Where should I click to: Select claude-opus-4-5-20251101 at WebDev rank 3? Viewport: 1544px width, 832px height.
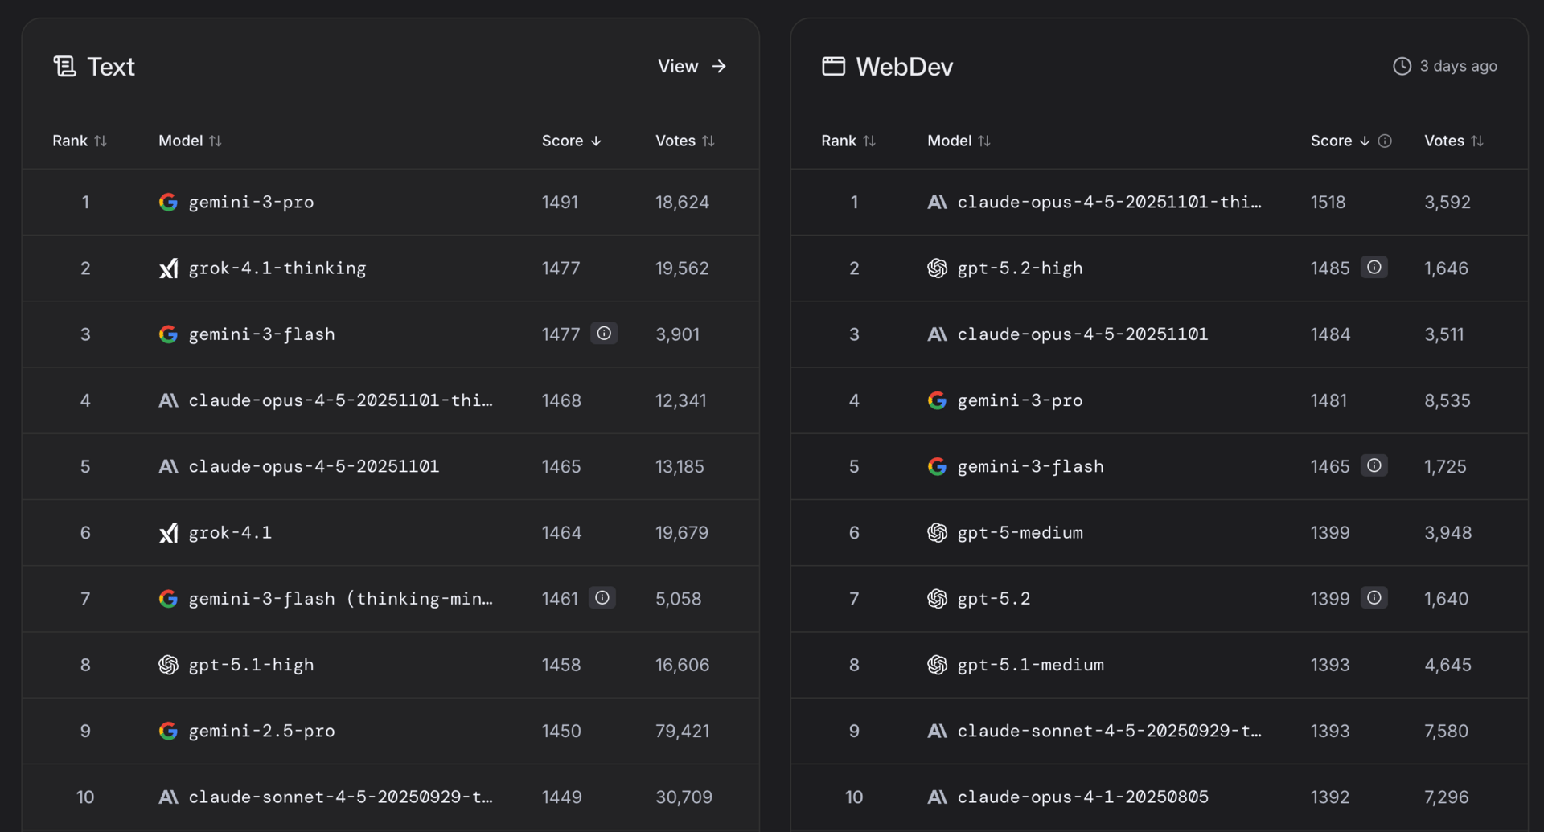click(x=1082, y=334)
